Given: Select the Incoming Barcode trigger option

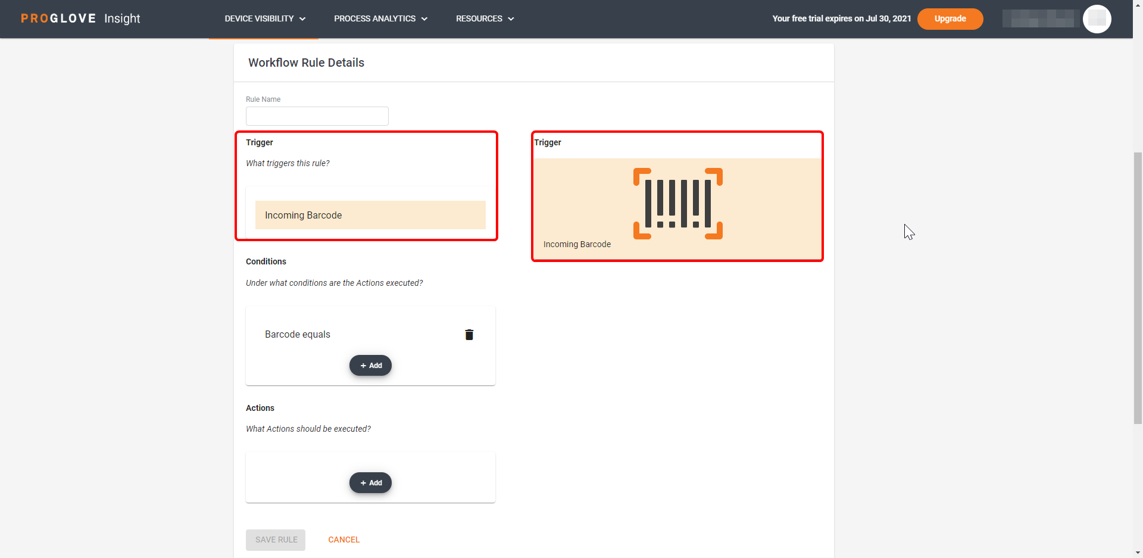Looking at the screenshot, I should (x=370, y=215).
